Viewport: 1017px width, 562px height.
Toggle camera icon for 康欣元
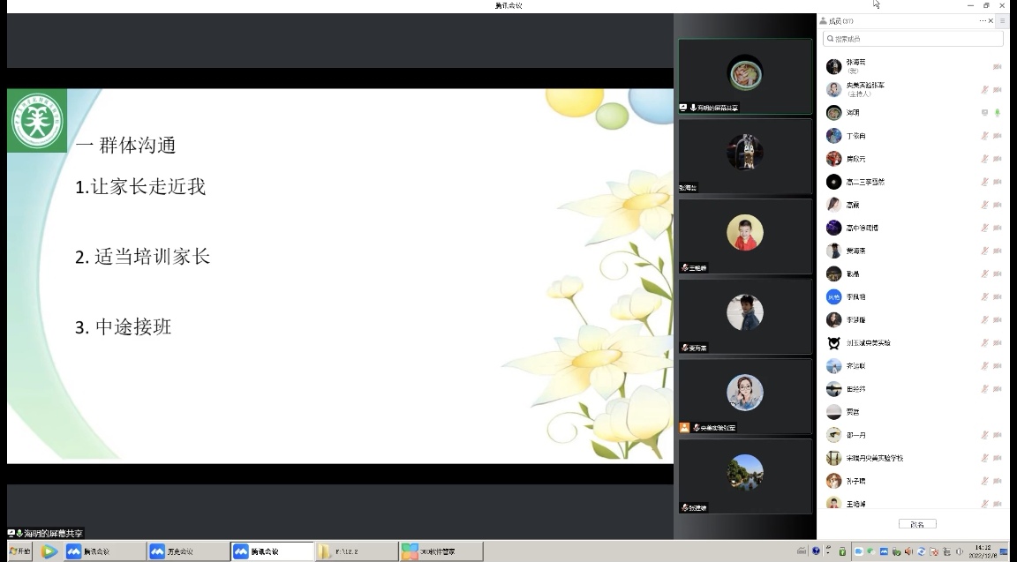(x=998, y=159)
